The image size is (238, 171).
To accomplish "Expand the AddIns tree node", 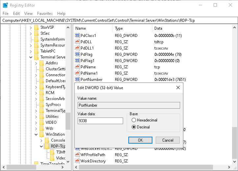I will click(36, 63).
